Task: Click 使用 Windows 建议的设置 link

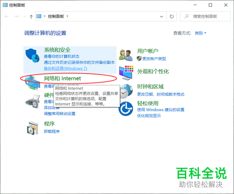Action: 161,110
